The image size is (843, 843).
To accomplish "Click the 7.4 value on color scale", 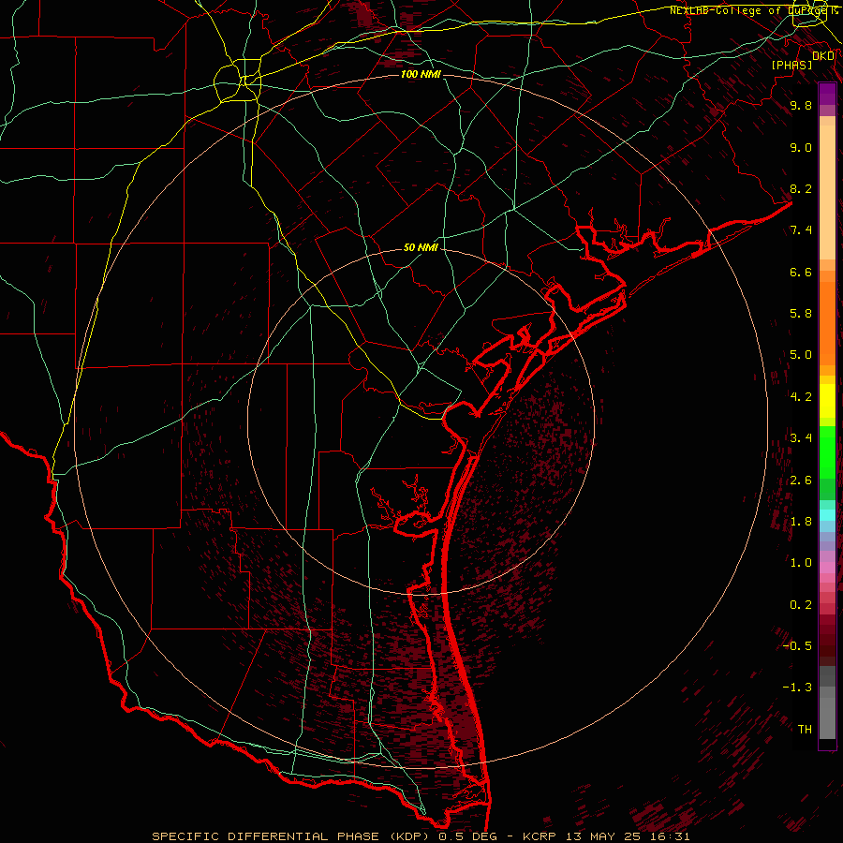I will click(801, 230).
